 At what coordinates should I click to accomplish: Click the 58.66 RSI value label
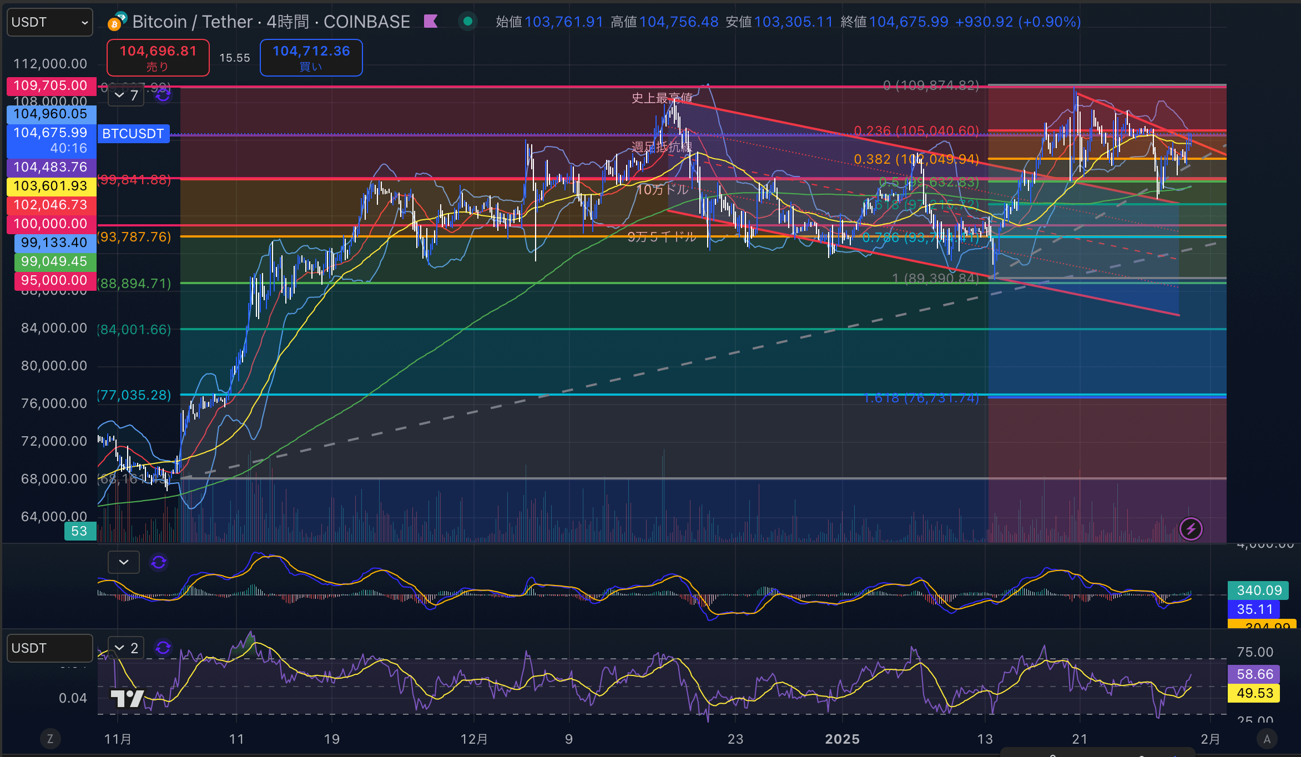click(1254, 674)
